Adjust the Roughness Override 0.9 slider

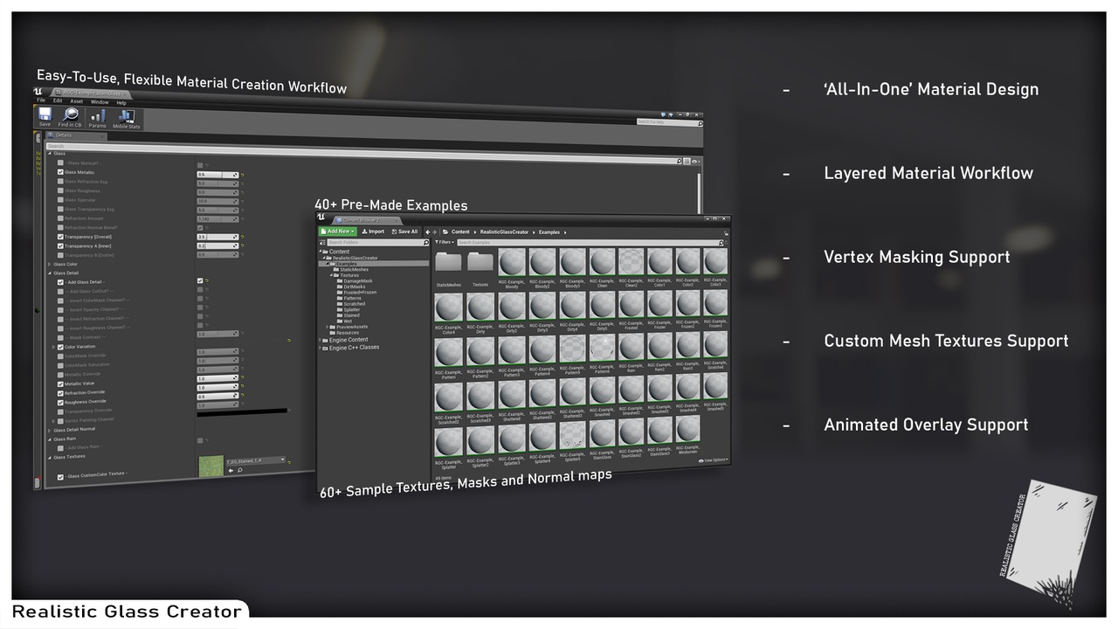pyautogui.click(x=217, y=397)
